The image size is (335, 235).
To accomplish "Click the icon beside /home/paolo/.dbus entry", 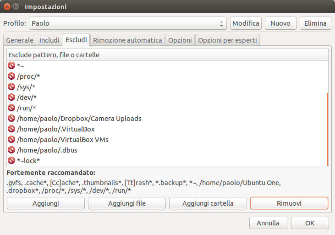I will click(x=12, y=150).
